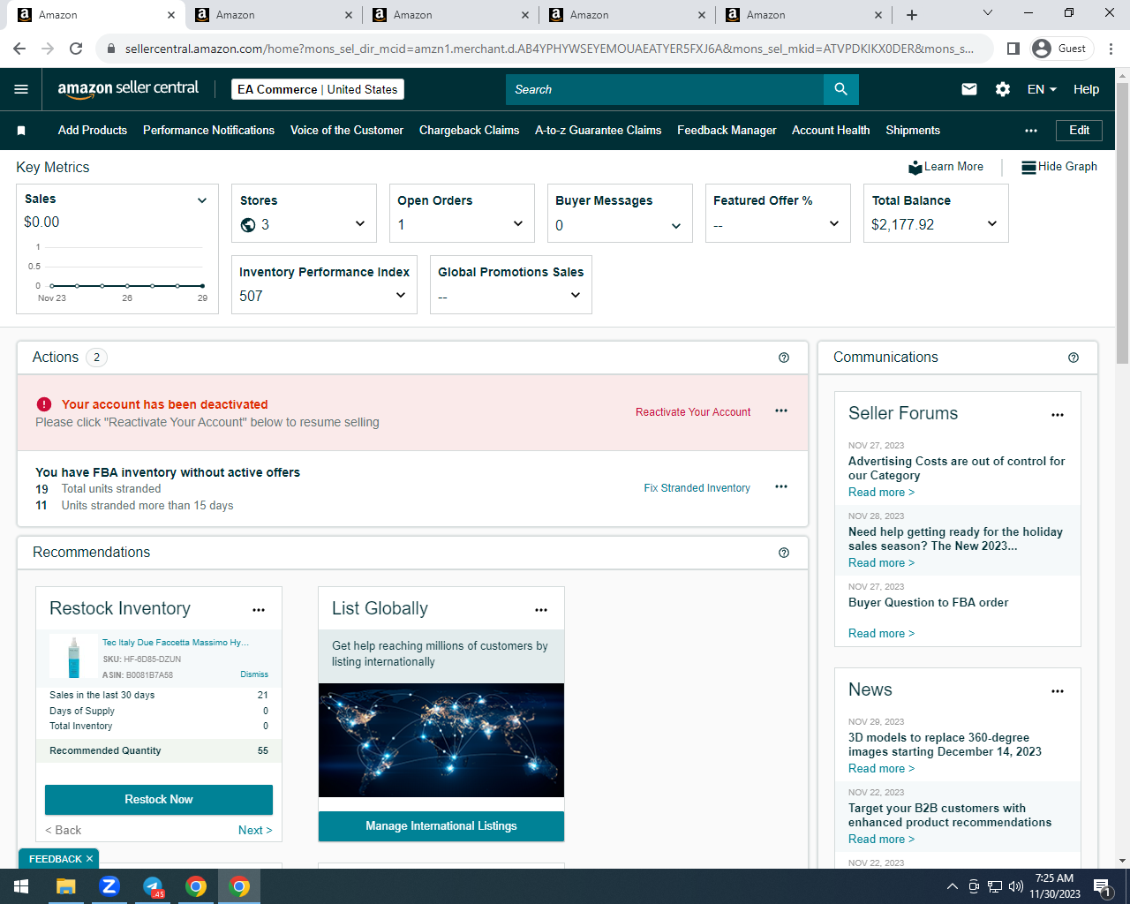Viewport: 1130px width, 904px height.
Task: Open Shipments in favorites bar
Action: 913,131
